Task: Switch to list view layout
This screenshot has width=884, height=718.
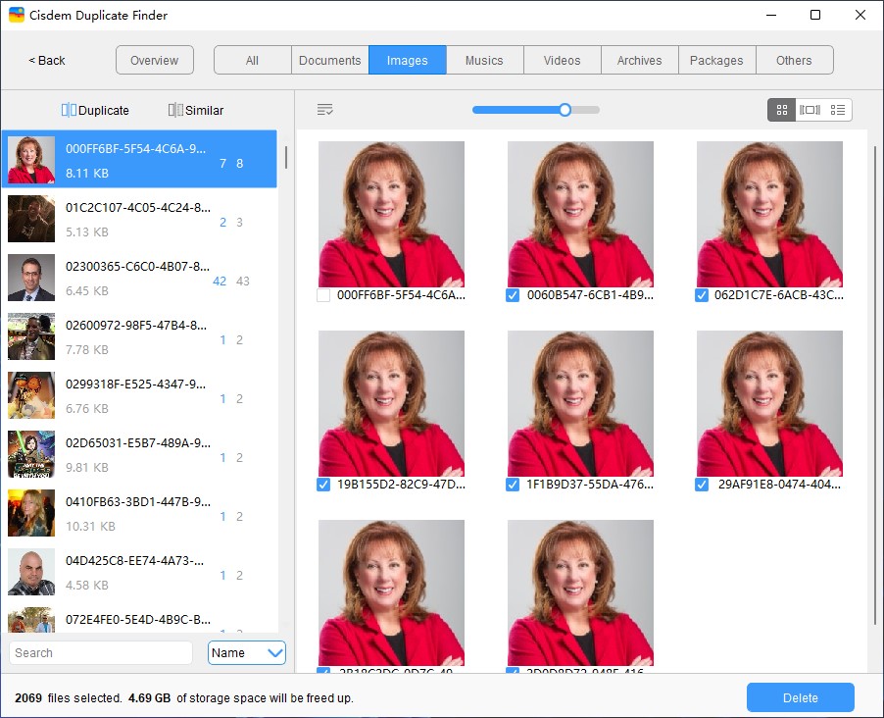Action: point(838,110)
